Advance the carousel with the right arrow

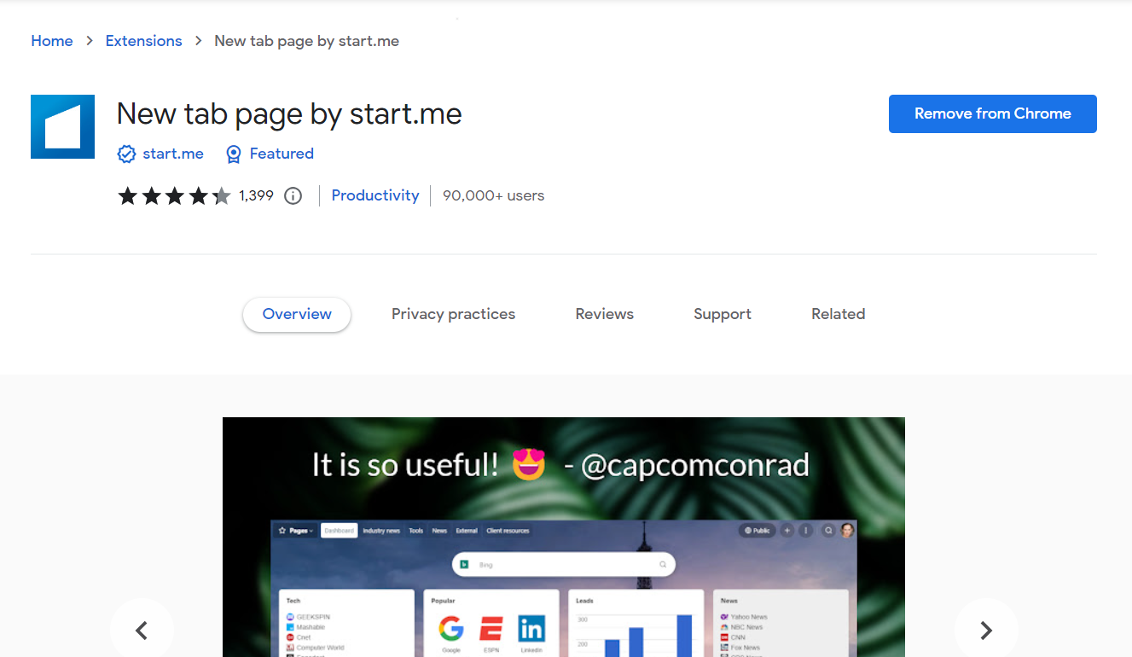[x=986, y=630]
